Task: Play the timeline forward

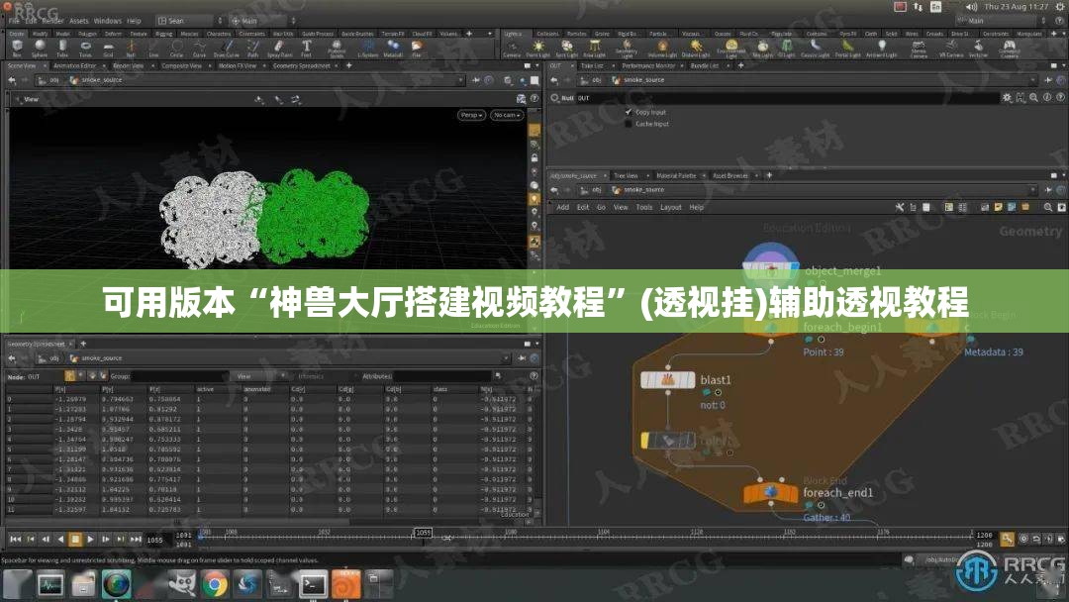Action: pyautogui.click(x=90, y=540)
